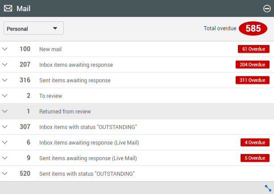Click the 204 Overdue badge
274x194 pixels.
coord(253,65)
